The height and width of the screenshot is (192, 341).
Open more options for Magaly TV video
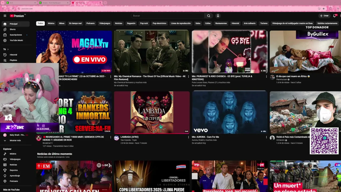pyautogui.click(x=111, y=77)
